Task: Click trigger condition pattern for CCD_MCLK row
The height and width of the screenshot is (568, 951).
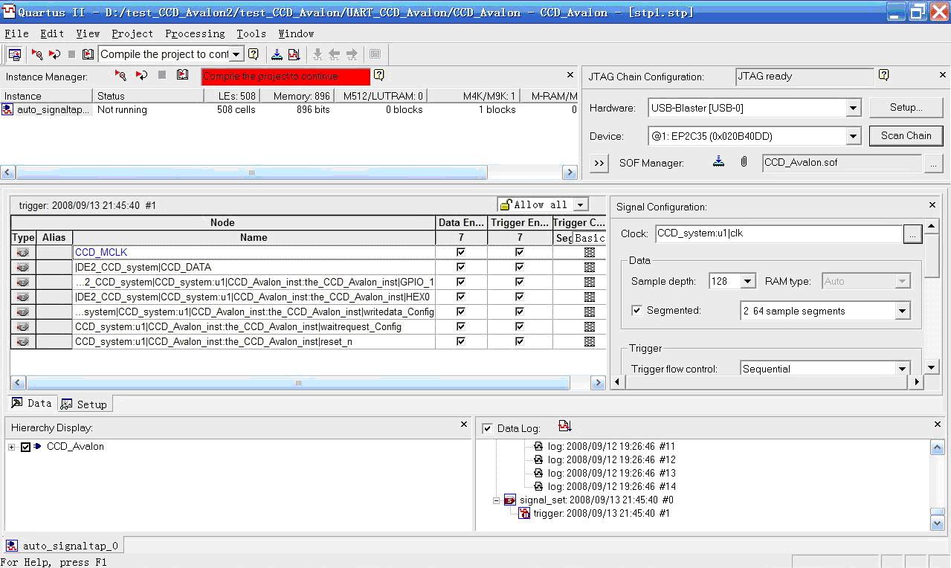Action: tap(590, 252)
